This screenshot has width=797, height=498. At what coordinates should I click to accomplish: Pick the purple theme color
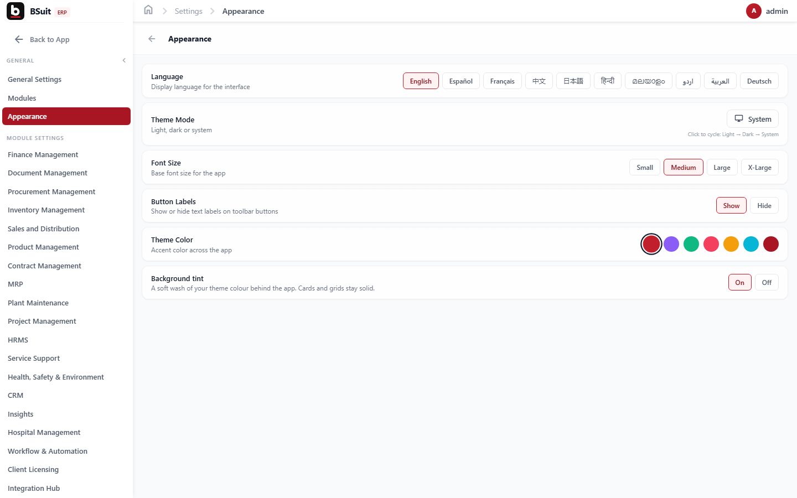671,244
